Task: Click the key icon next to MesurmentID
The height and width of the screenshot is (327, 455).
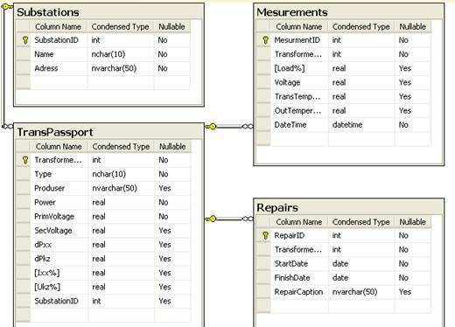Action: 265,40
